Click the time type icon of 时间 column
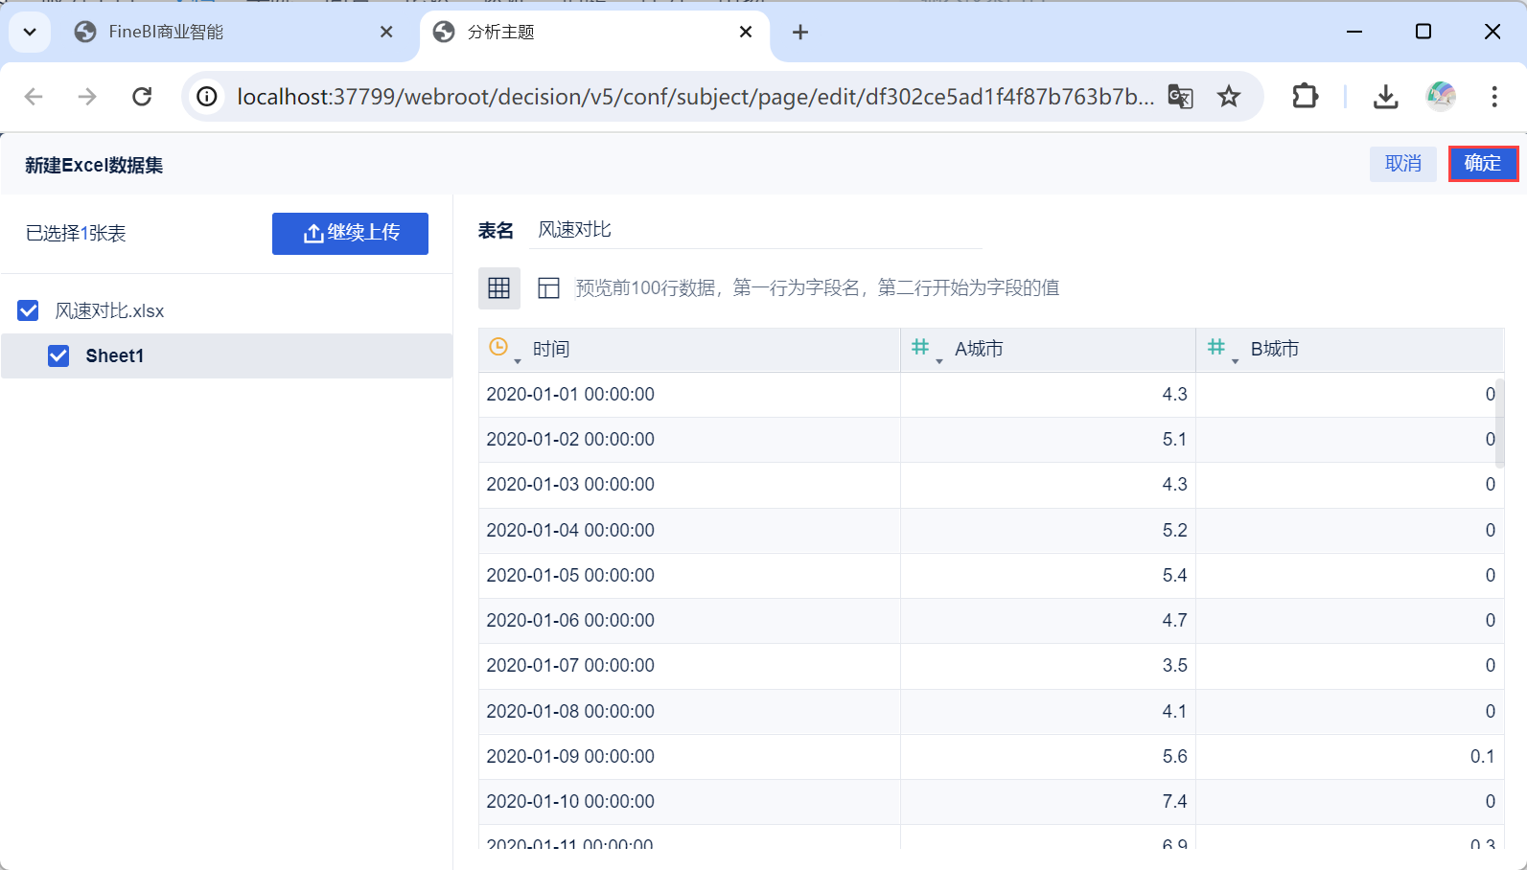 tap(498, 348)
